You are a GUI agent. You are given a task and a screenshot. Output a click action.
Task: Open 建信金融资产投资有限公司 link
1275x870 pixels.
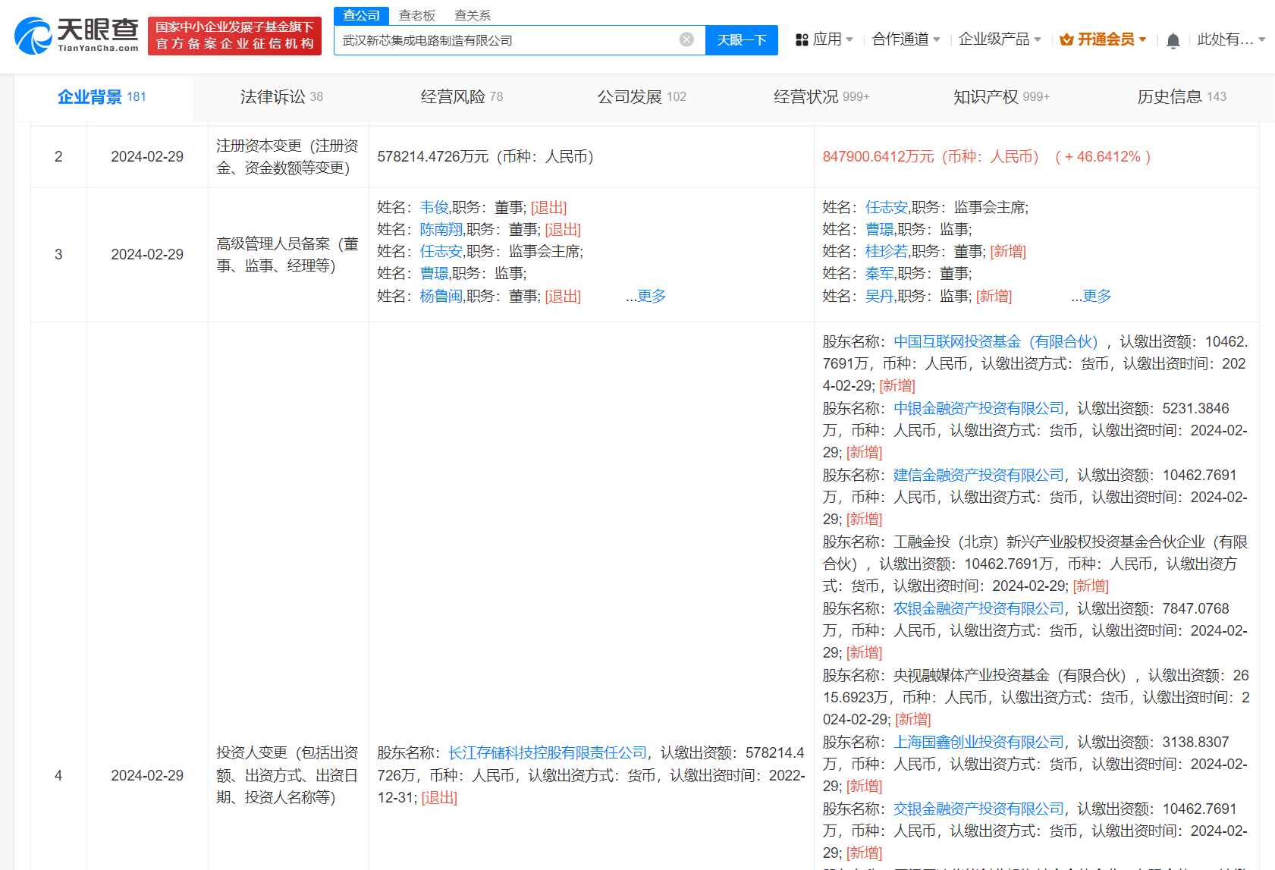tap(978, 476)
